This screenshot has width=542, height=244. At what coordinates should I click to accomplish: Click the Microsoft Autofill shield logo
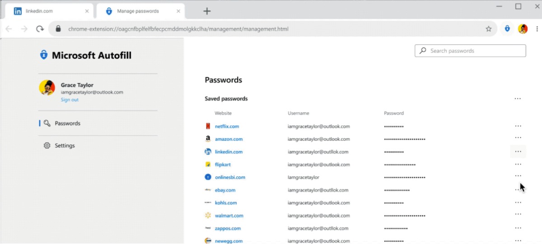tap(43, 55)
